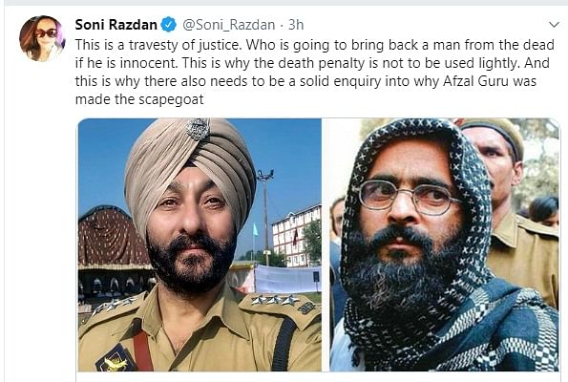Viewport: 568px width, 382px height.
Task: Click the white building in left photo
Action: (296, 236)
